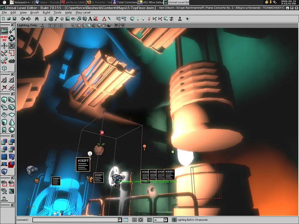Toggle the viewport eye visibility button
Viewport: 299px width, 224px height.
click(117, 25)
